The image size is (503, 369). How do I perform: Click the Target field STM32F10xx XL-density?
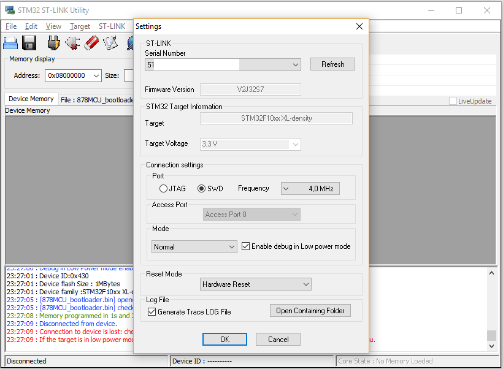pos(276,118)
